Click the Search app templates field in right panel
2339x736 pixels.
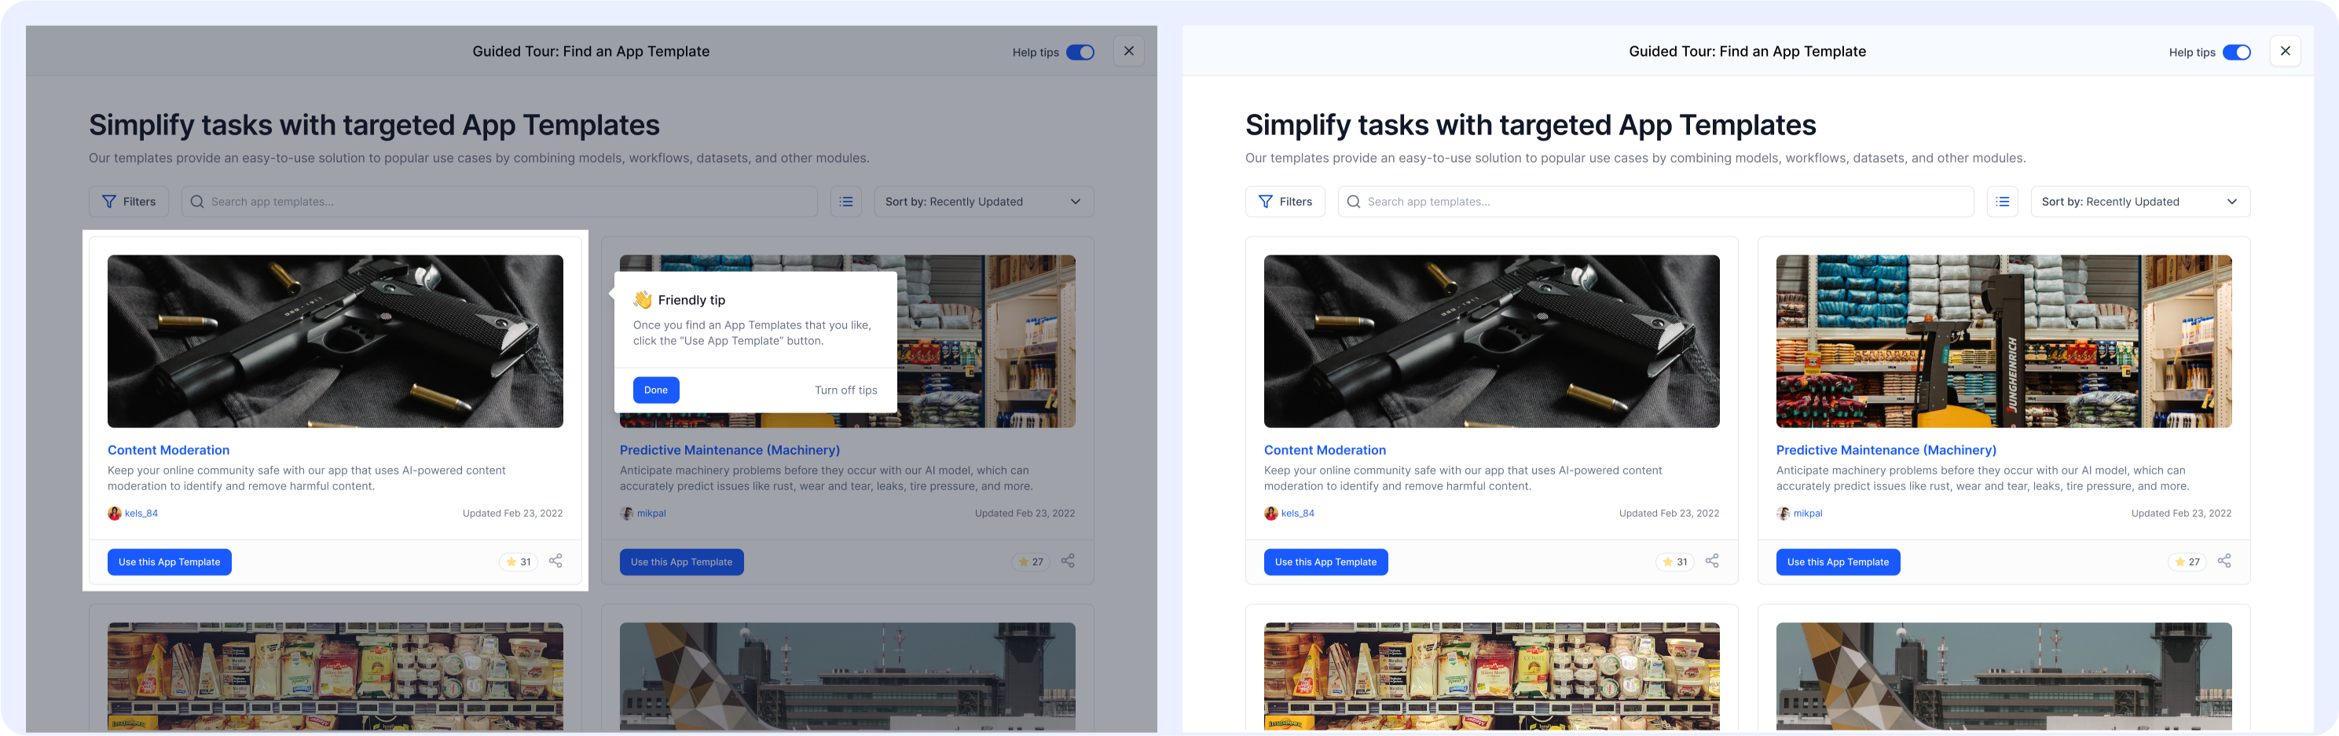click(1656, 201)
